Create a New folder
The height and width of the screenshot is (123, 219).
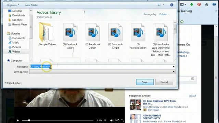(x=31, y=5)
